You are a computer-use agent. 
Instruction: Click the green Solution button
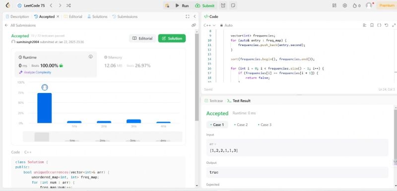[172, 39]
